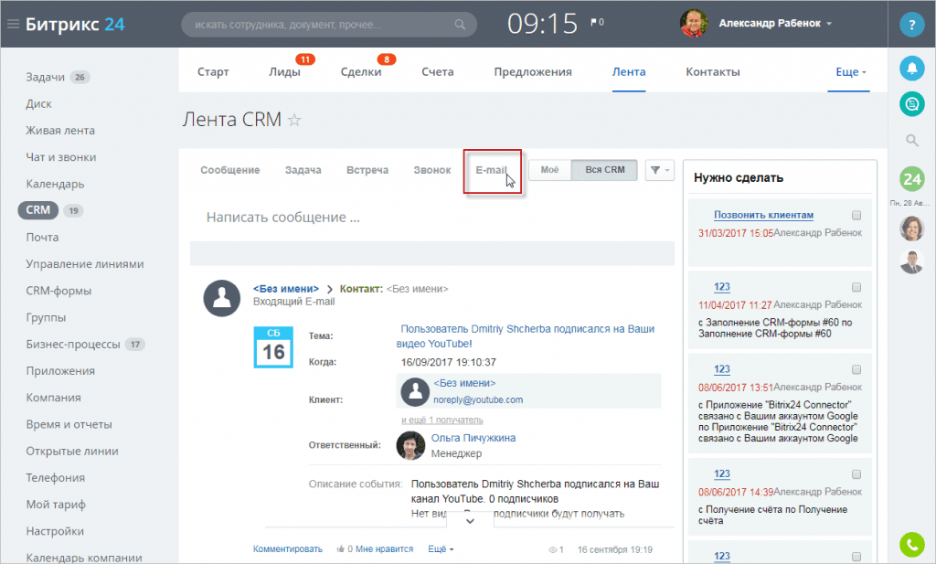Open the YouTube subscription email subject link
The width and height of the screenshot is (936, 564).
526,336
